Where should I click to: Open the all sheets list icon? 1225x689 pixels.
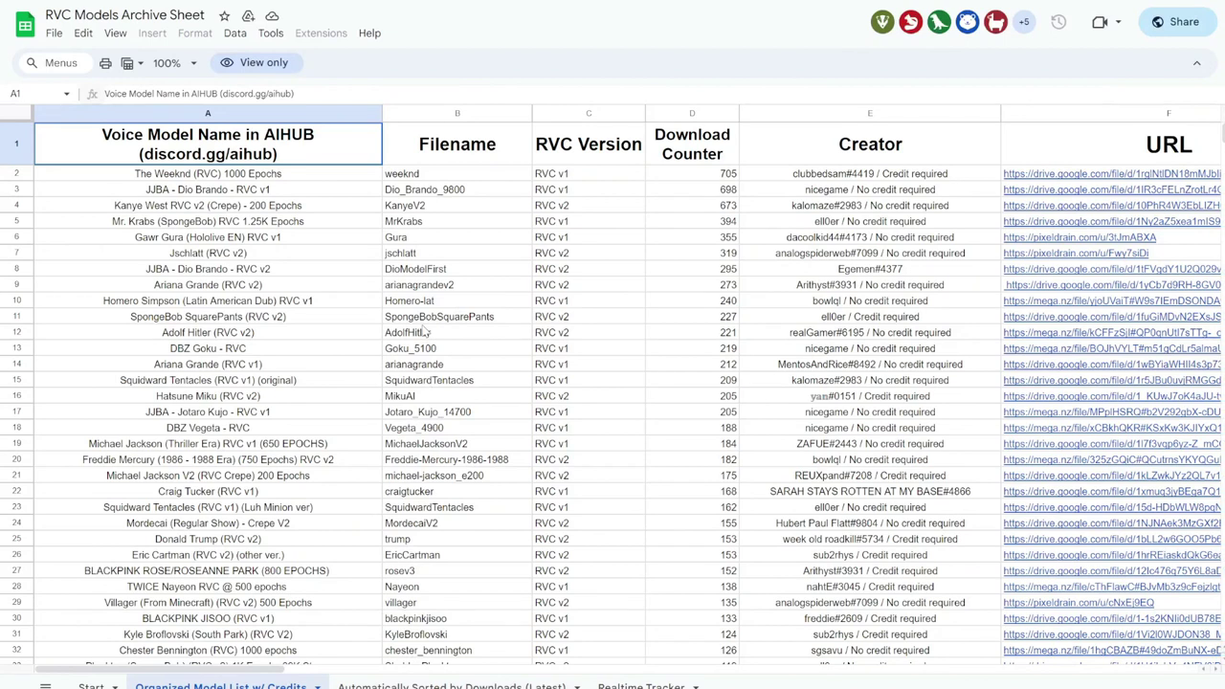45,685
